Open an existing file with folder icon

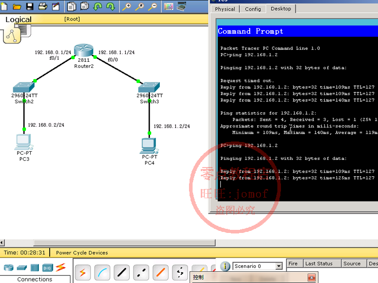[17, 7]
